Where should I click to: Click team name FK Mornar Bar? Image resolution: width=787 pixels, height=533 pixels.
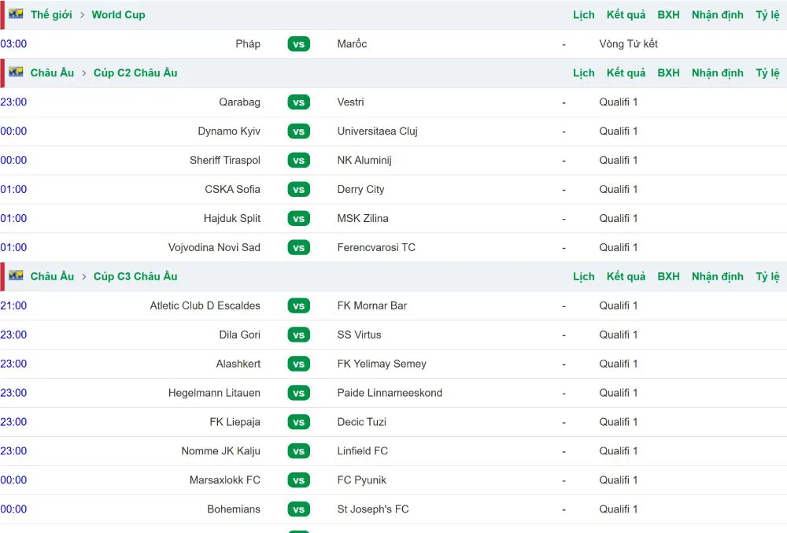372,306
